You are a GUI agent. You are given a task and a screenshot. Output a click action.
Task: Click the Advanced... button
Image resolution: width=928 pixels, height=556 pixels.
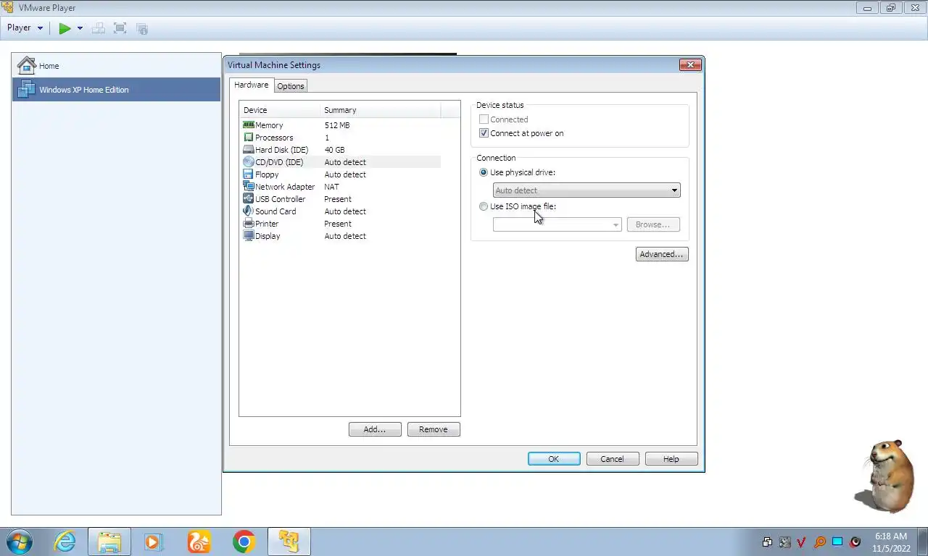(662, 254)
